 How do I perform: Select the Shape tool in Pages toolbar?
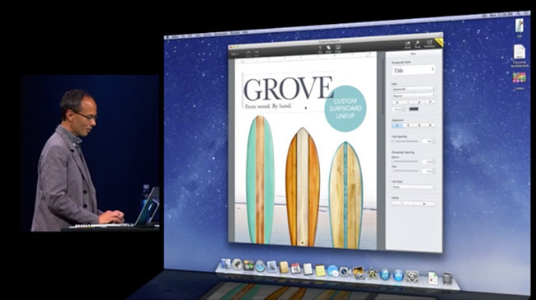coord(328,49)
